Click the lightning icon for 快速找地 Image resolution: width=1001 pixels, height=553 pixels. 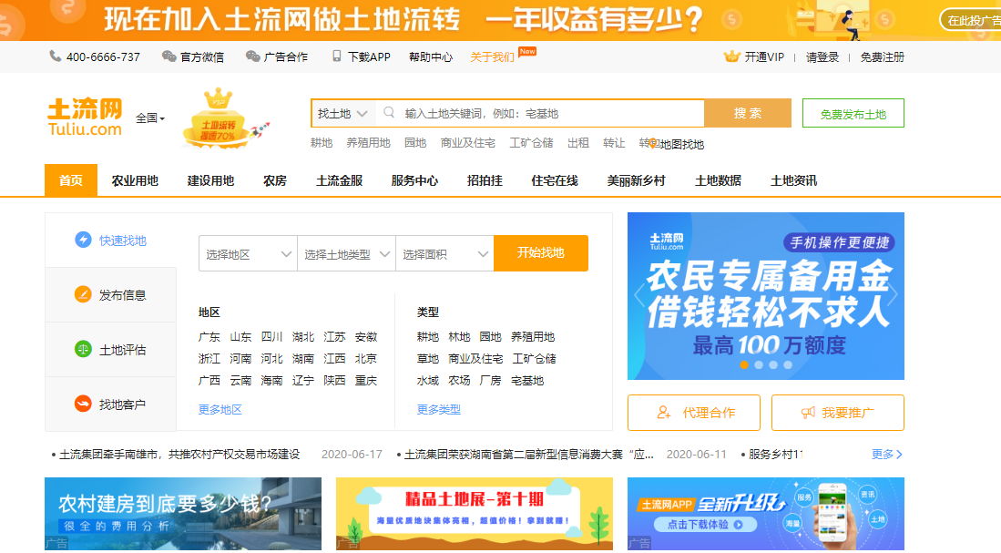click(x=83, y=240)
